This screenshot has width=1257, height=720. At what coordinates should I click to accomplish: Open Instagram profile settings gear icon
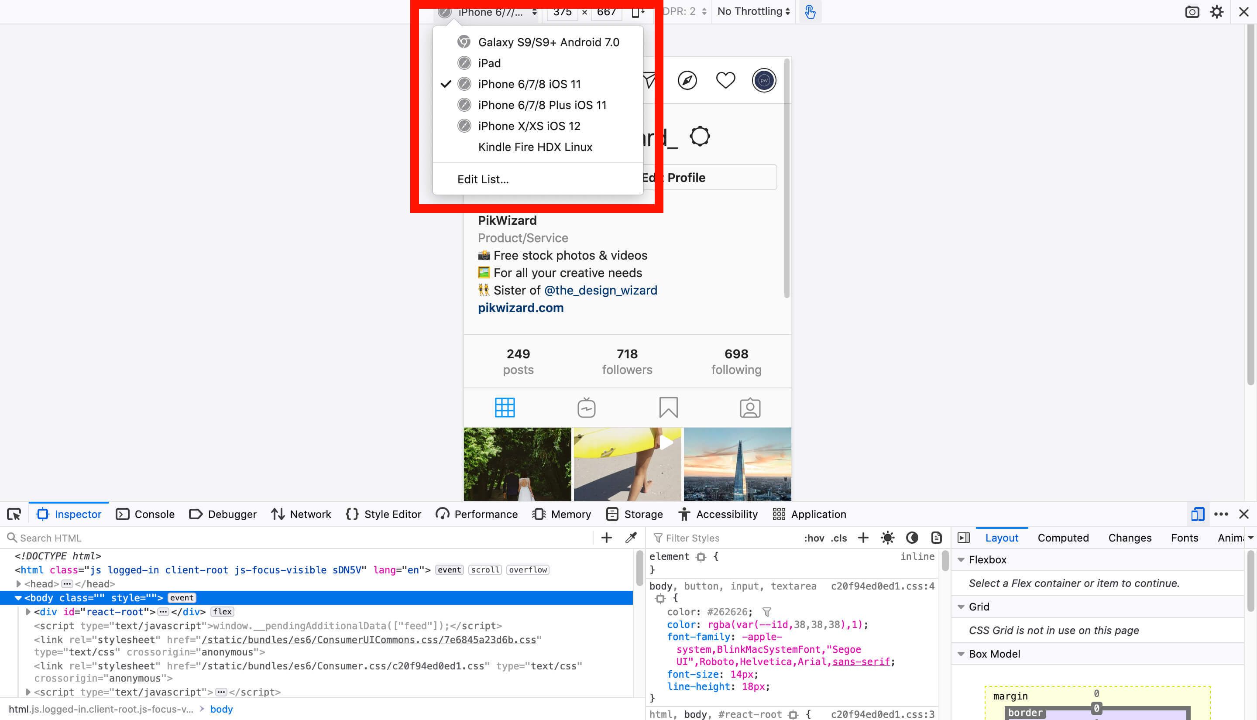tap(700, 136)
